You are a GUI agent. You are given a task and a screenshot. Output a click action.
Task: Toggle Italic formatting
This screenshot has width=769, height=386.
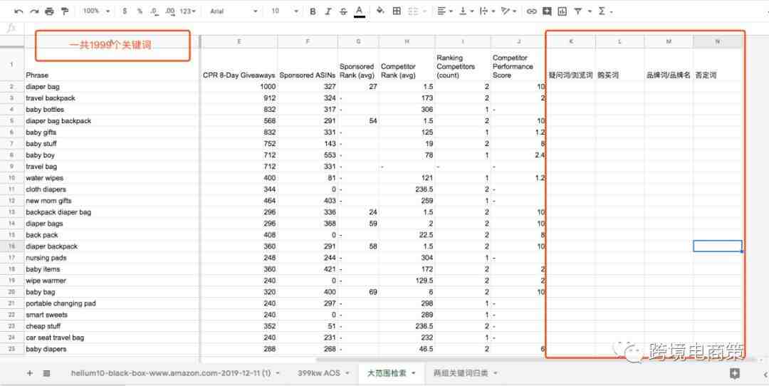click(x=328, y=11)
